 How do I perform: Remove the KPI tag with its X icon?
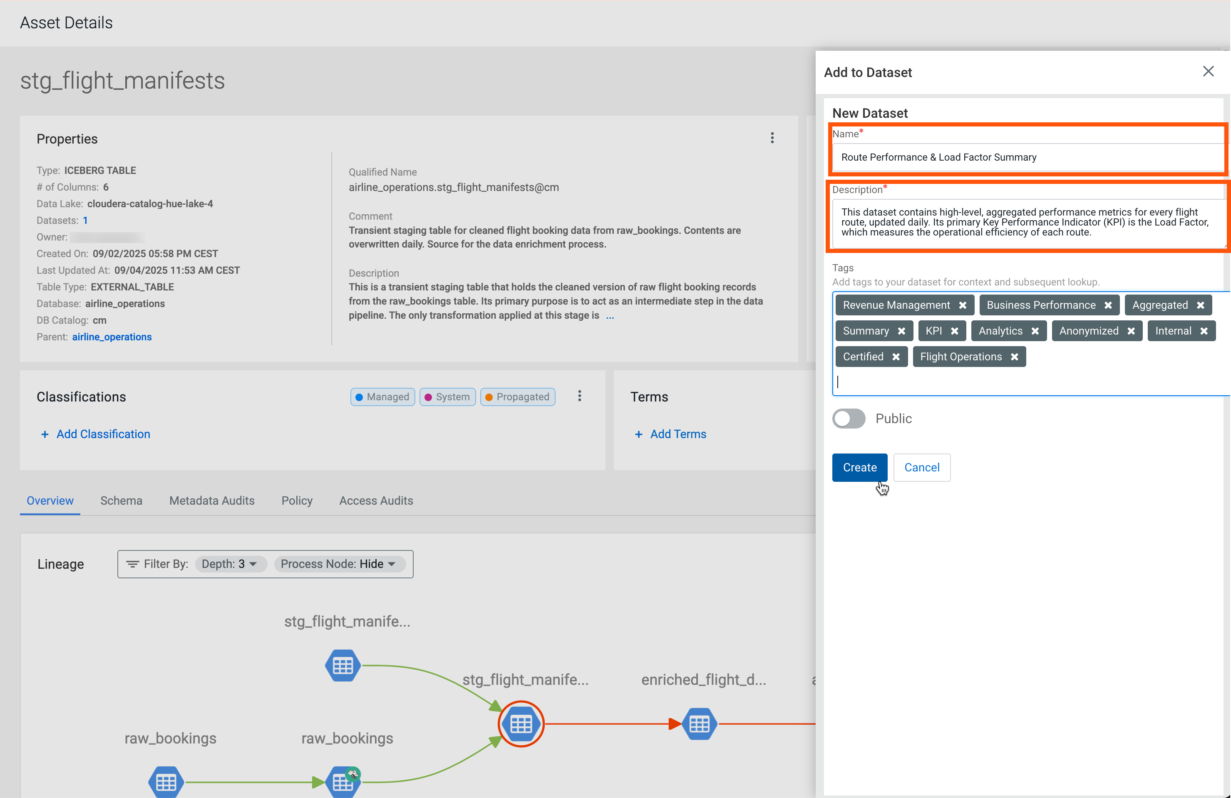[954, 331]
